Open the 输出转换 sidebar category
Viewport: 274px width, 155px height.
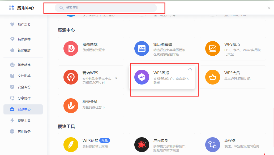(23, 65)
